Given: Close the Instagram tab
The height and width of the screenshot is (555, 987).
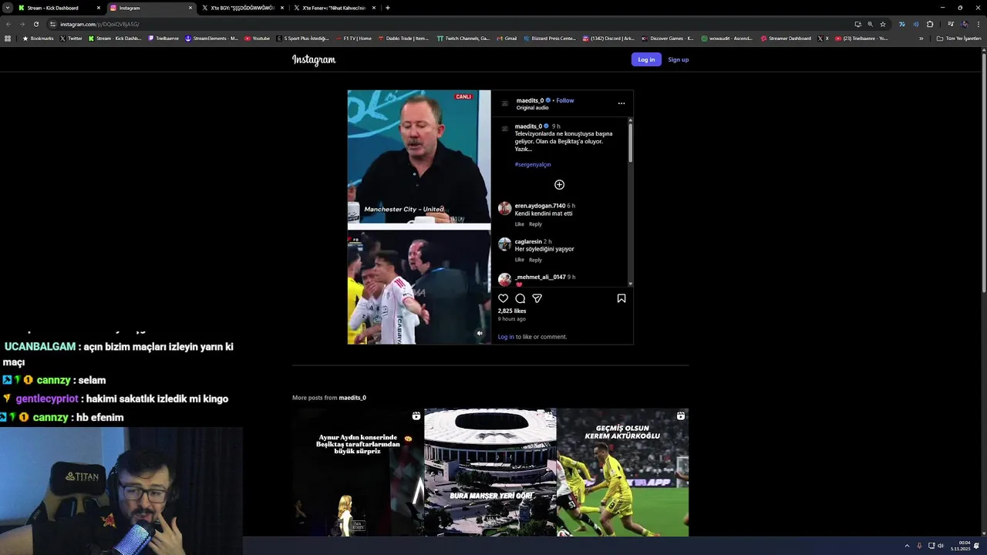Looking at the screenshot, I should [190, 8].
